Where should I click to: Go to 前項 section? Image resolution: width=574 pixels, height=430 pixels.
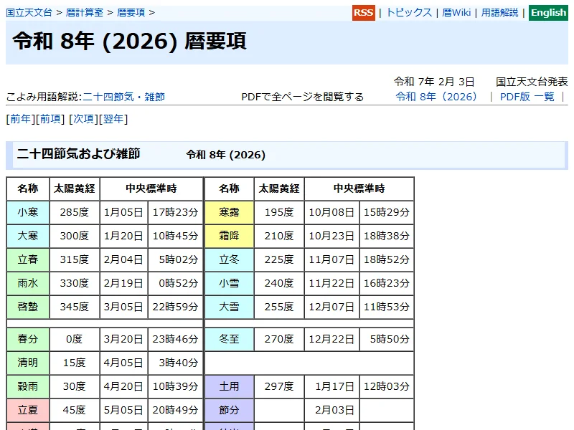pyautogui.click(x=50, y=119)
